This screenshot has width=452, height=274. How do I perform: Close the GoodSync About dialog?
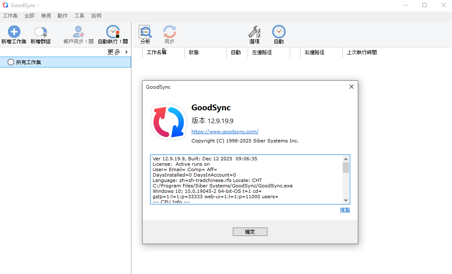(x=352, y=87)
